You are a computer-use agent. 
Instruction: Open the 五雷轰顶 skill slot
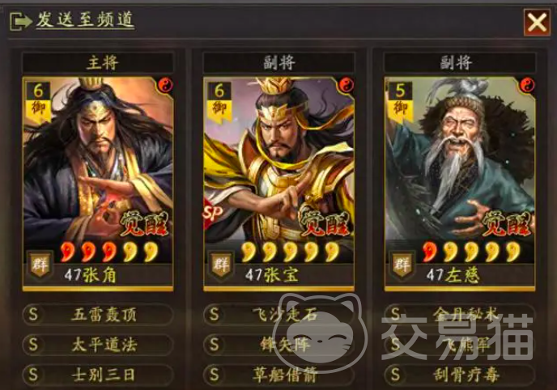(x=98, y=315)
